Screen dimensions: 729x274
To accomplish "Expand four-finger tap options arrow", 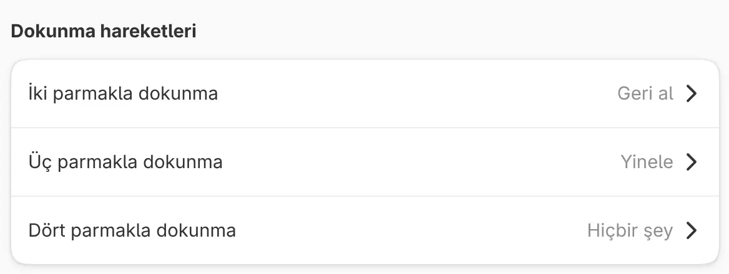I will (x=692, y=230).
